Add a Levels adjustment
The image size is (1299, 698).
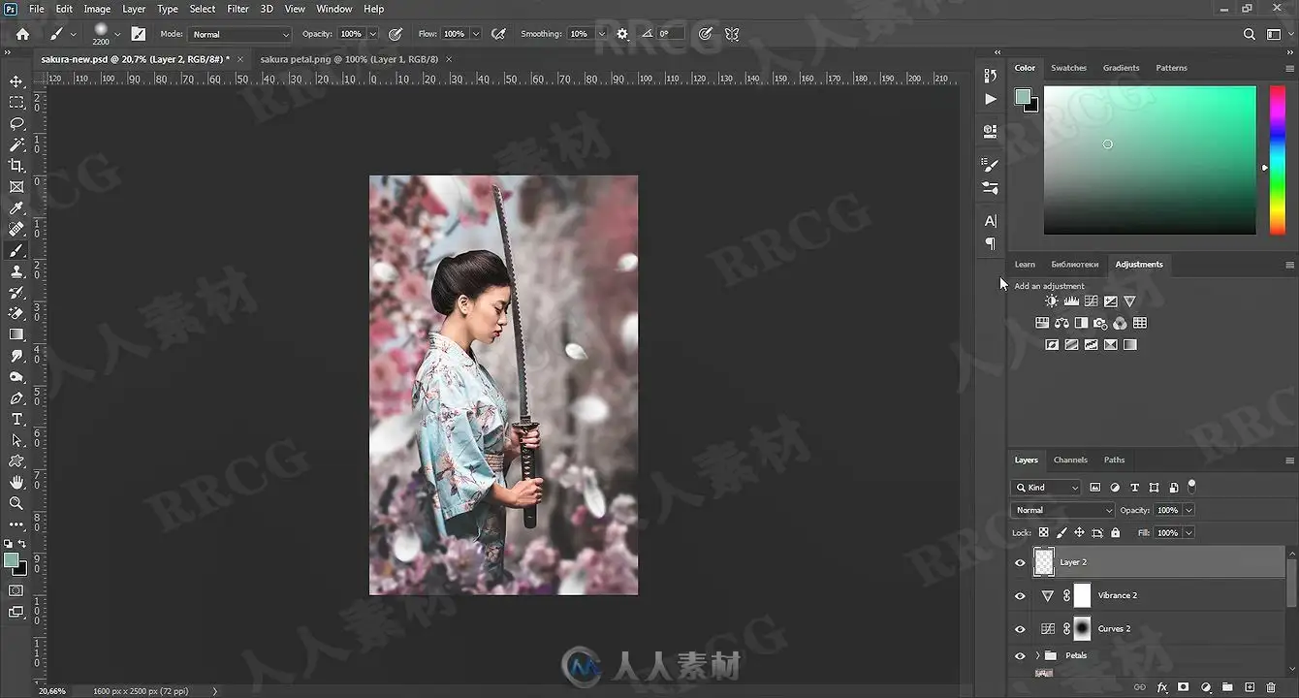tap(1071, 301)
